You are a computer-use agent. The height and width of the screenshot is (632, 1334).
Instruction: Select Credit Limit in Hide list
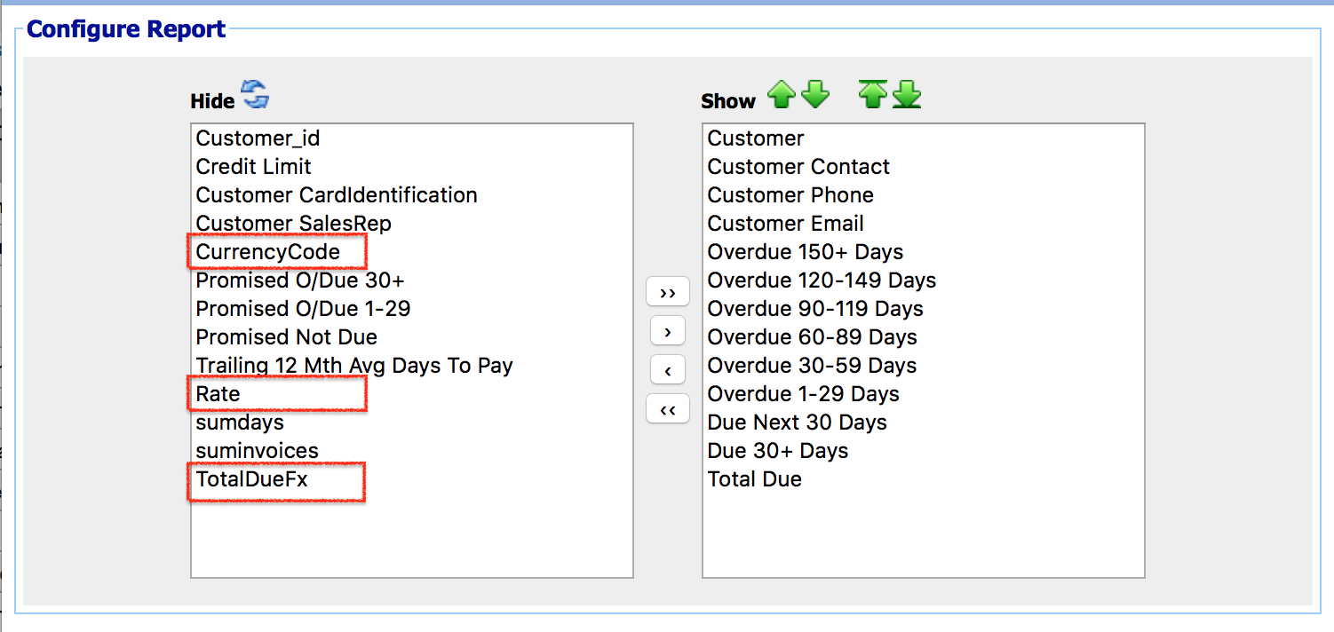coord(412,167)
